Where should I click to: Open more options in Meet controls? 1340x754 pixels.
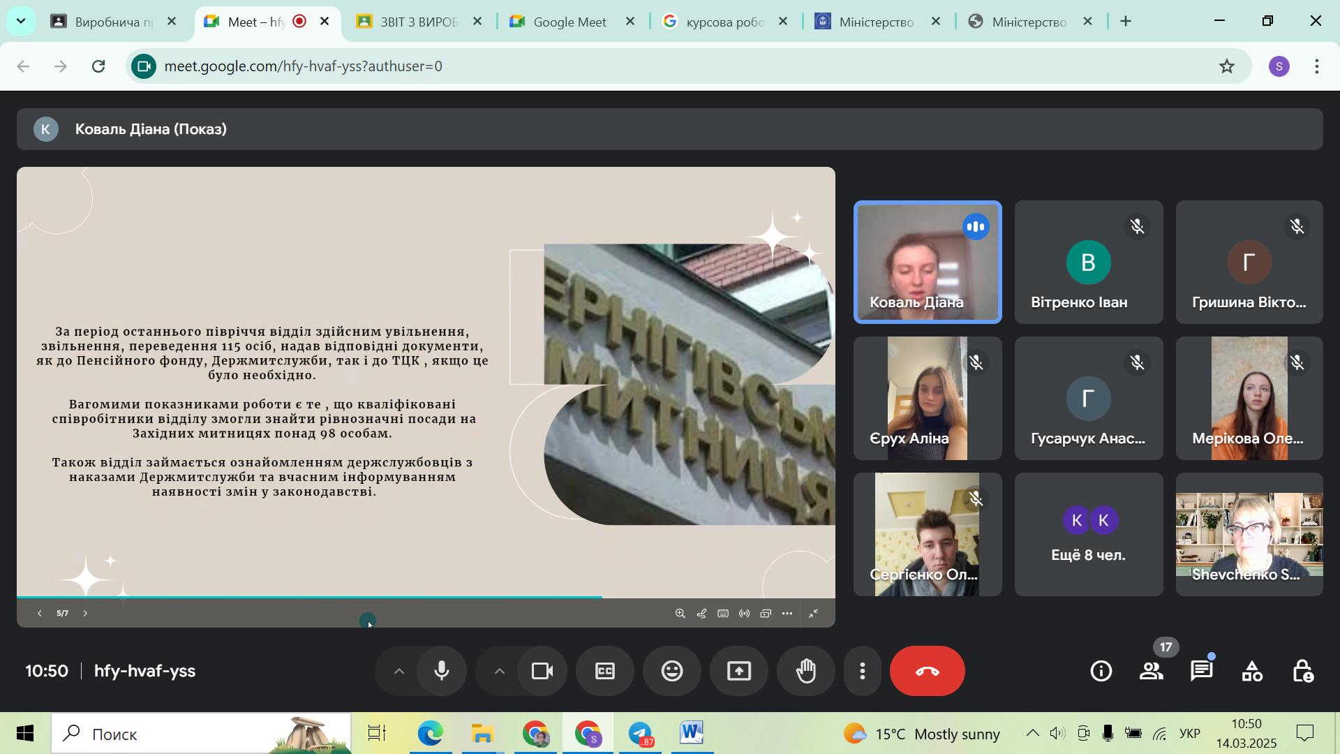(x=863, y=671)
